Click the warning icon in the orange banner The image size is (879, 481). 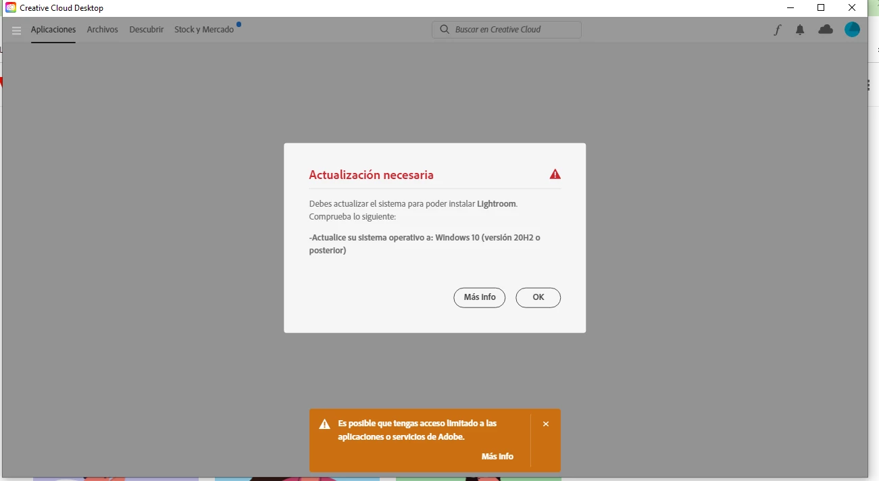(325, 424)
